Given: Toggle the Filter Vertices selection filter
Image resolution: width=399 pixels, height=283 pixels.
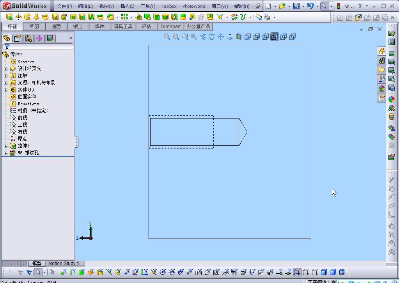Looking at the screenshot, I should (x=64, y=272).
